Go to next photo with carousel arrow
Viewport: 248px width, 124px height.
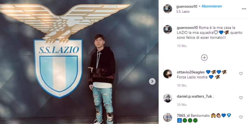(x=152, y=82)
